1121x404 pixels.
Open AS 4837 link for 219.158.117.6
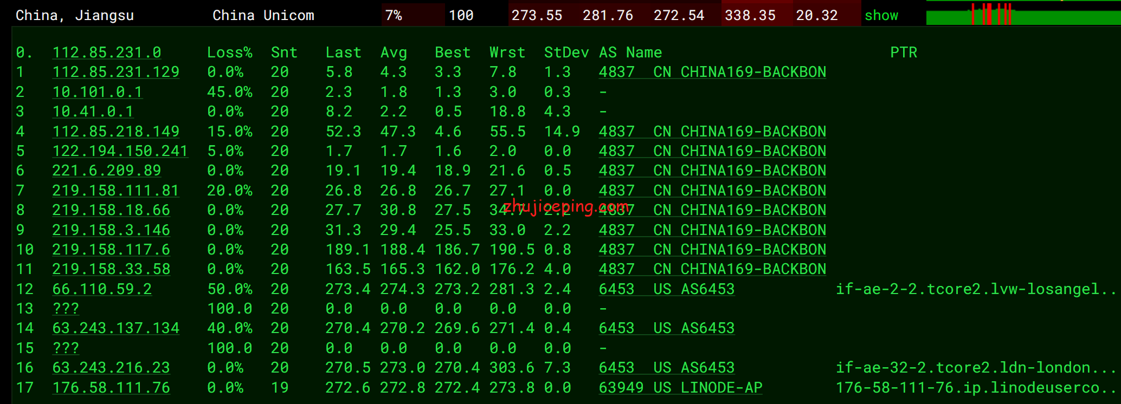click(x=712, y=250)
